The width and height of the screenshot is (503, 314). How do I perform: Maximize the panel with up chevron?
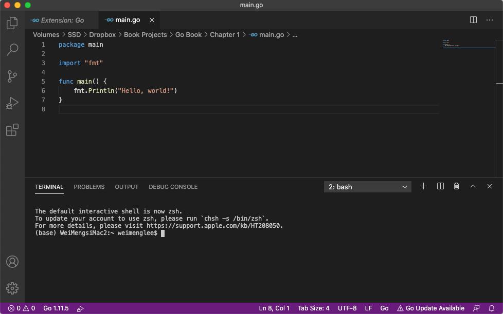(473, 186)
